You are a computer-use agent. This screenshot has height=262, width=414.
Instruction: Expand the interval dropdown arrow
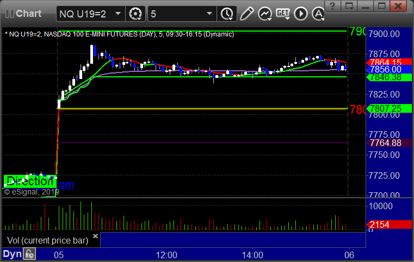coord(209,14)
